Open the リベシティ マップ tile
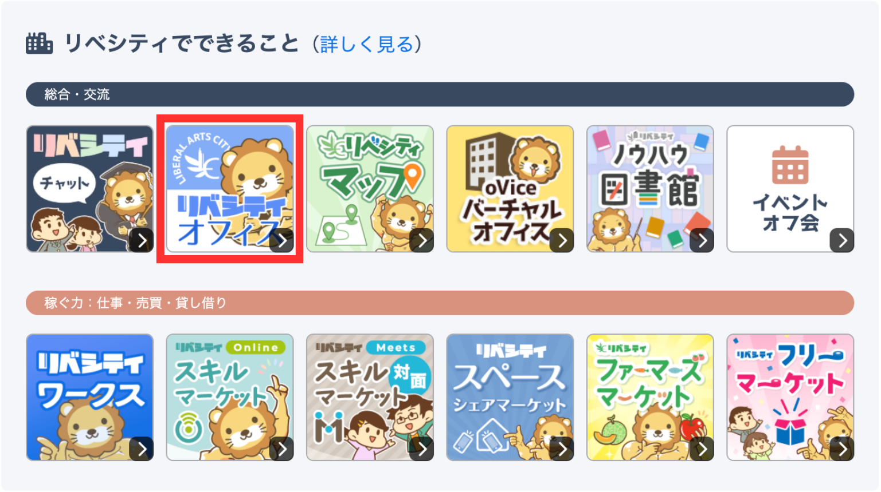 coord(370,189)
